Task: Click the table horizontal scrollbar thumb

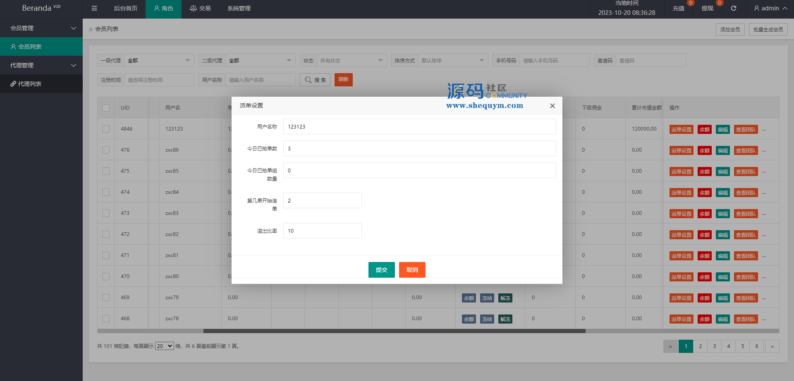Action: [394, 331]
